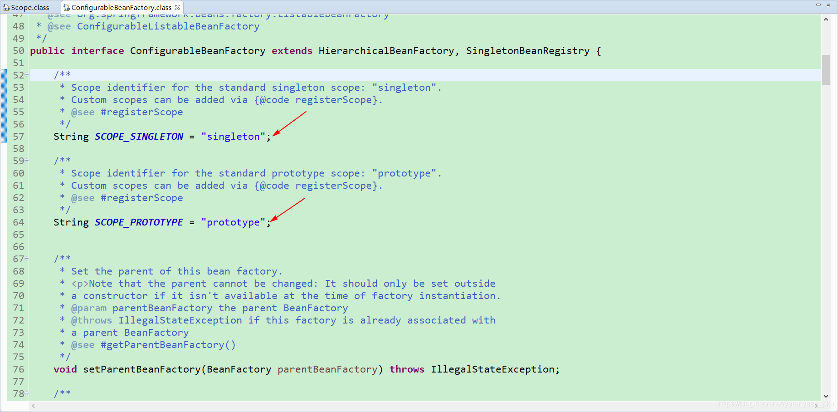Collapse the Javadoc comment at line 59
This screenshot has height=412, width=838.
click(x=27, y=161)
